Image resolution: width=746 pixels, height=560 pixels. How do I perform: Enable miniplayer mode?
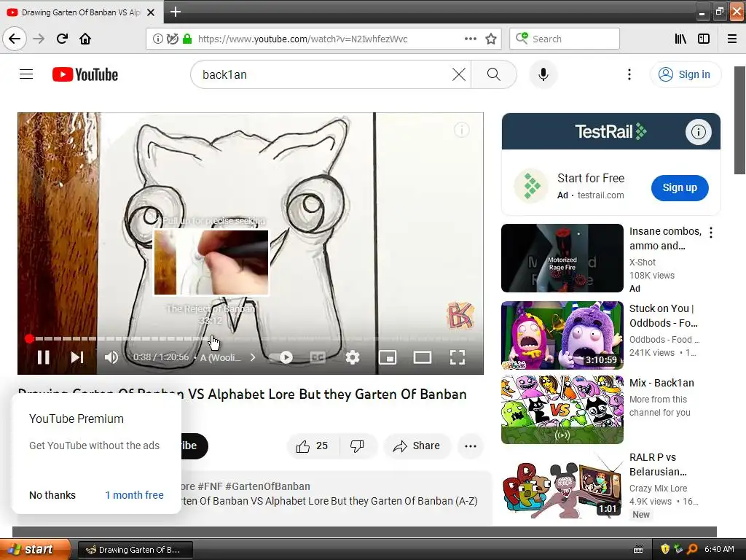[388, 357]
